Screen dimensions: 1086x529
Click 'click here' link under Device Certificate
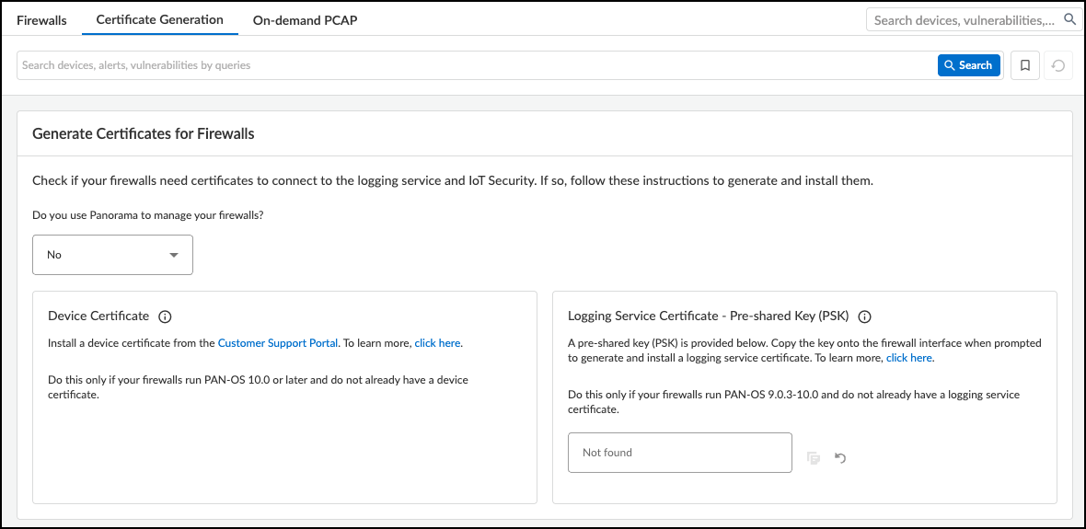click(x=437, y=343)
